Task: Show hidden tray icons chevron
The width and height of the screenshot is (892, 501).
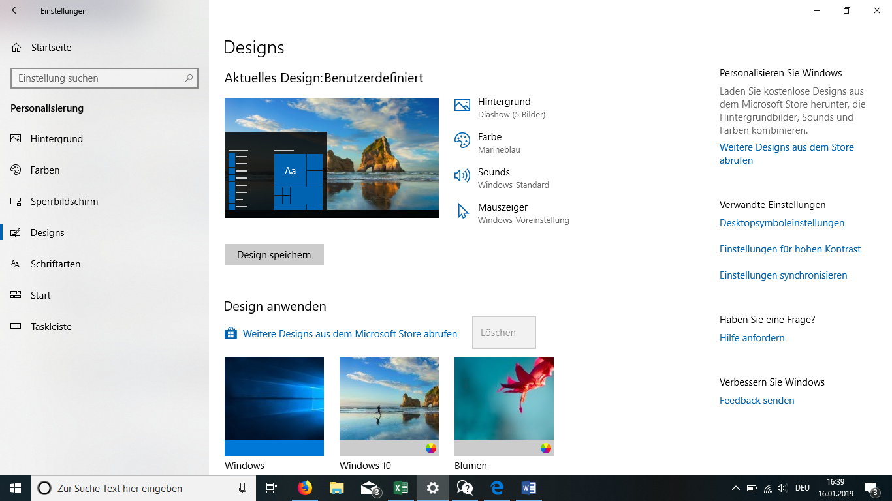Action: click(736, 488)
